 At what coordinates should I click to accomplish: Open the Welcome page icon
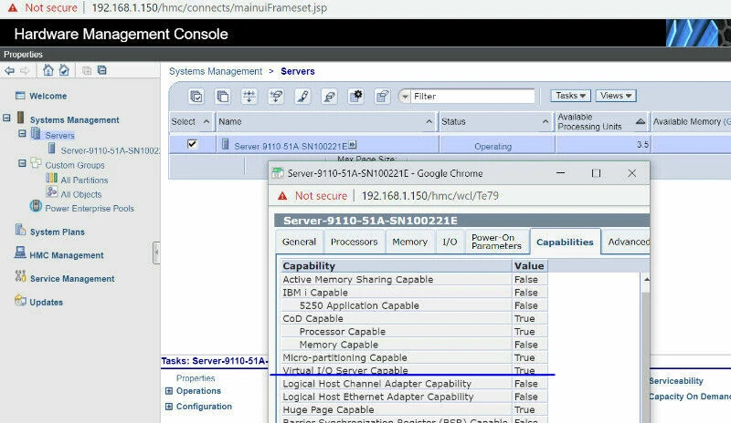(x=20, y=96)
